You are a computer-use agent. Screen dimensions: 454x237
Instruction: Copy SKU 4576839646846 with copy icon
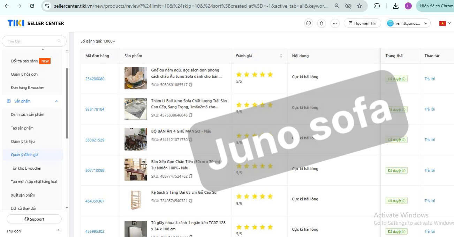[x=191, y=115]
